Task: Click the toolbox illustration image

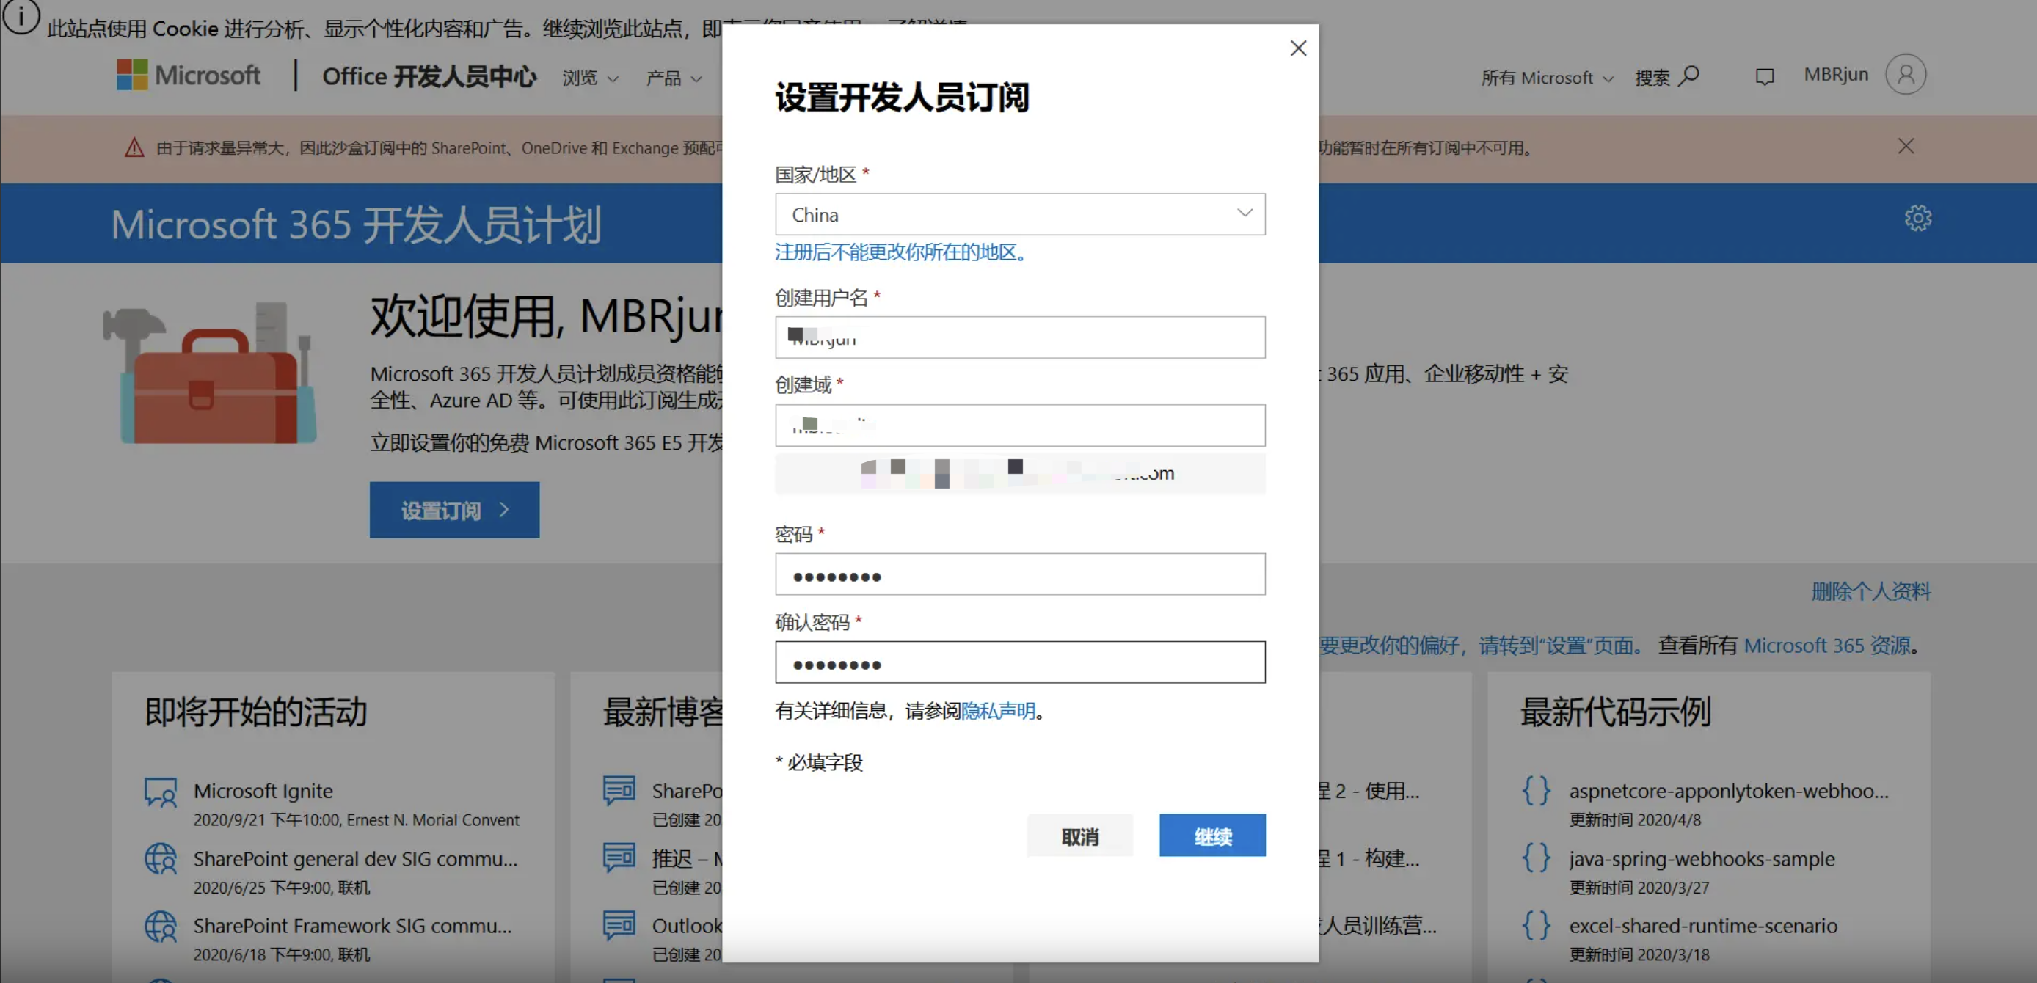Action: pos(210,373)
